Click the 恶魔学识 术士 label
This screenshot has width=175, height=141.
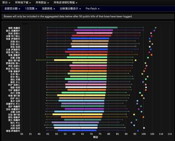click(13, 104)
